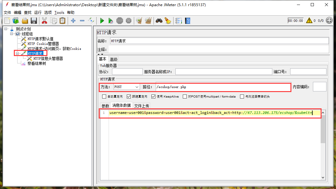The height and width of the screenshot is (189, 336).
Task: Click the body data text editor line
Action: pos(214,113)
